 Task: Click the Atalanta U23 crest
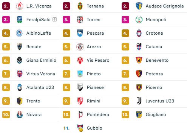20,87
